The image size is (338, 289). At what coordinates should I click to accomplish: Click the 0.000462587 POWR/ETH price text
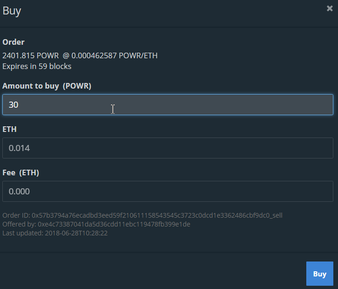pos(114,56)
